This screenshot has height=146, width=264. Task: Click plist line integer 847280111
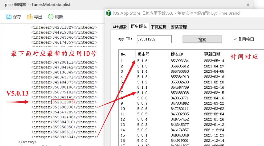pyautogui.click(x=64, y=62)
